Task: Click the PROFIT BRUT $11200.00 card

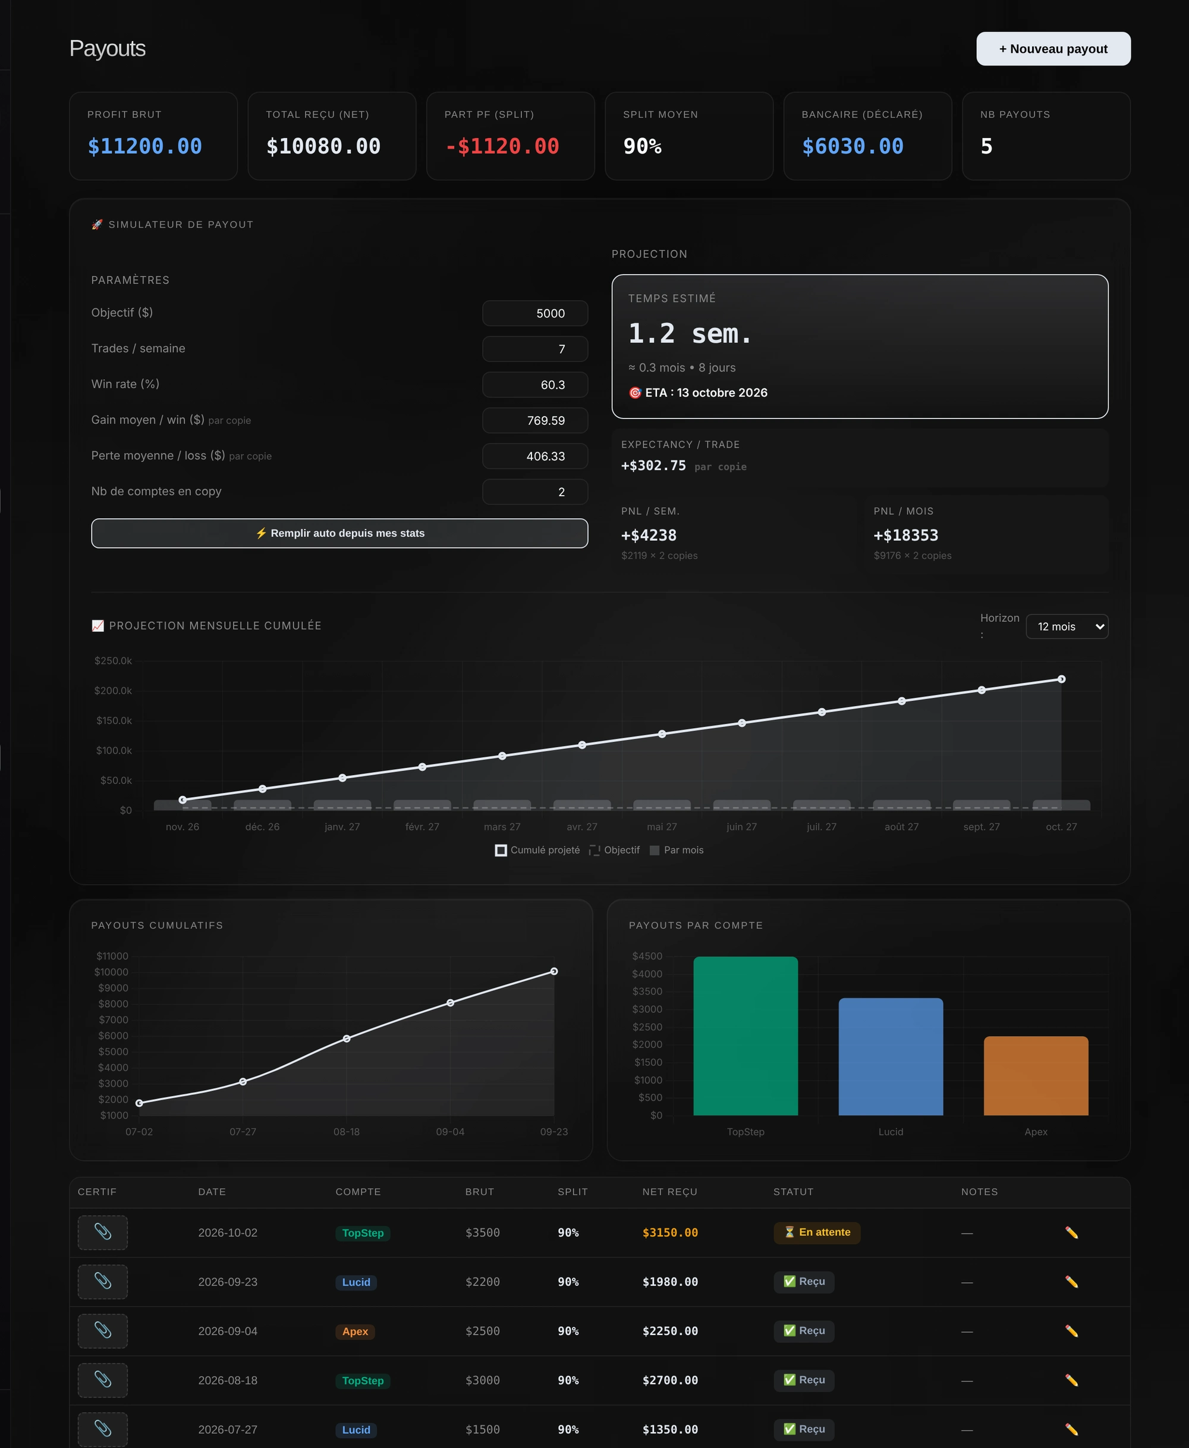Action: pos(153,136)
